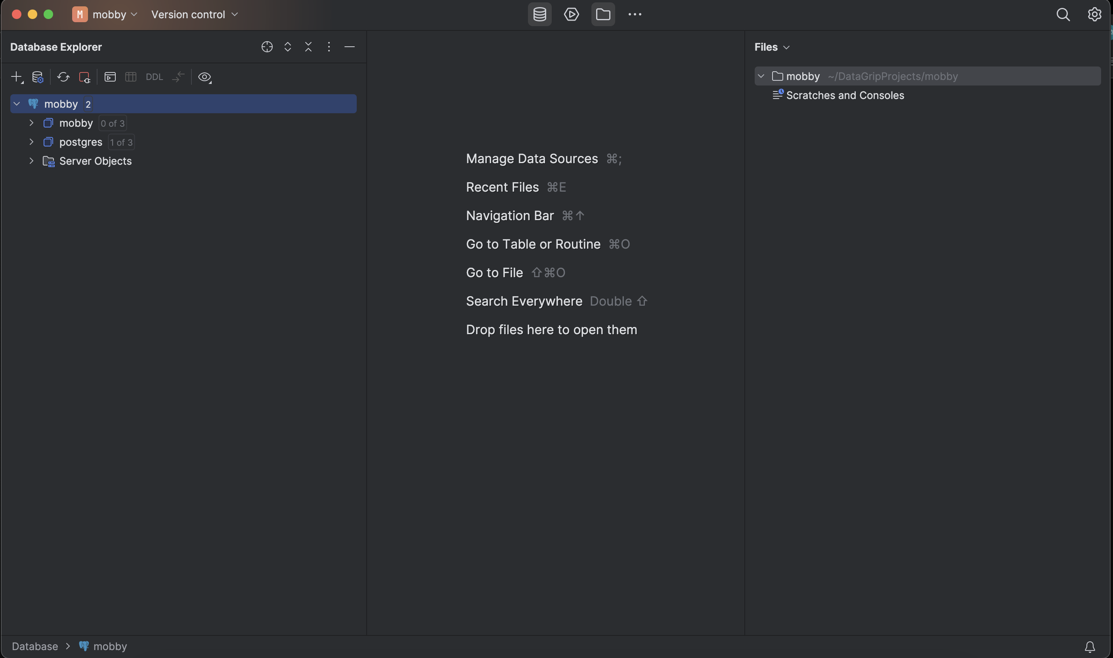Expand the Server Objects node
This screenshot has width=1113, height=658.
(x=31, y=161)
